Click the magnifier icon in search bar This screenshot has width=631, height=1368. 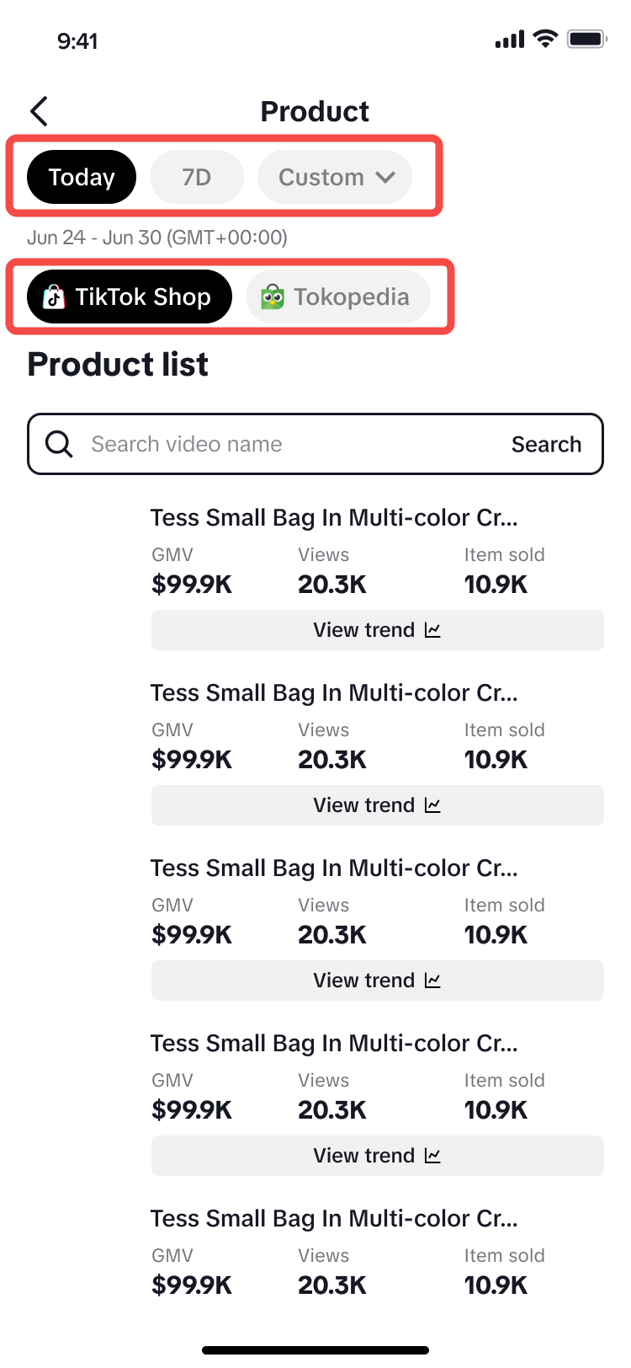pos(59,444)
